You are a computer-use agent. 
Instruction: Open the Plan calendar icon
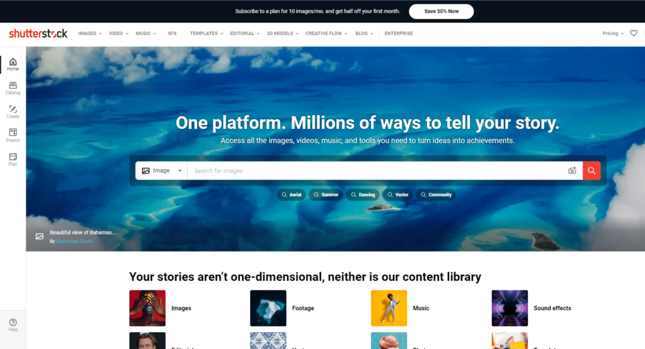coord(13,159)
